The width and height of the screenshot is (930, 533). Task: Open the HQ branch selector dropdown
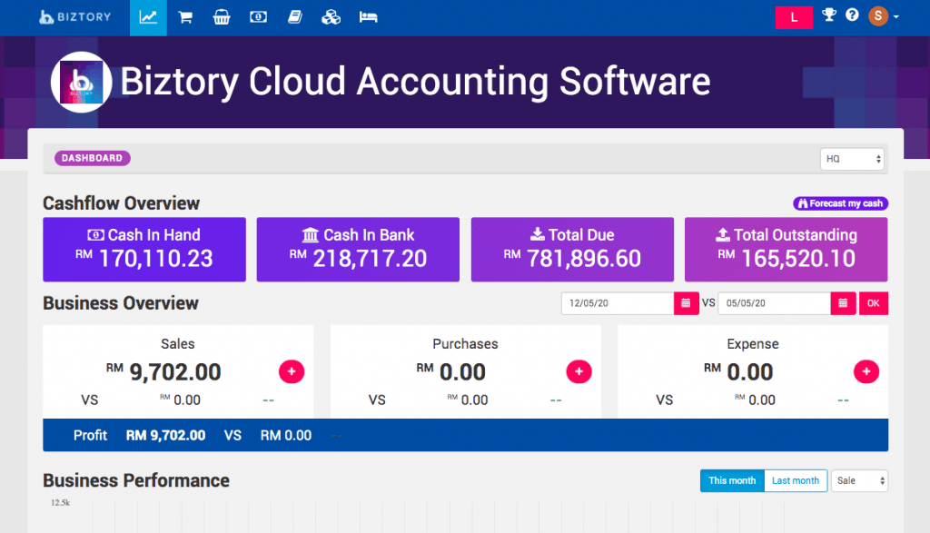pyautogui.click(x=852, y=159)
